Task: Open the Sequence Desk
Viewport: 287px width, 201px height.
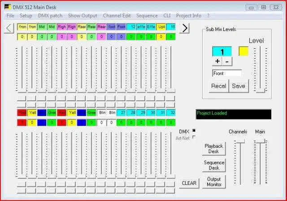Action: click(214, 165)
